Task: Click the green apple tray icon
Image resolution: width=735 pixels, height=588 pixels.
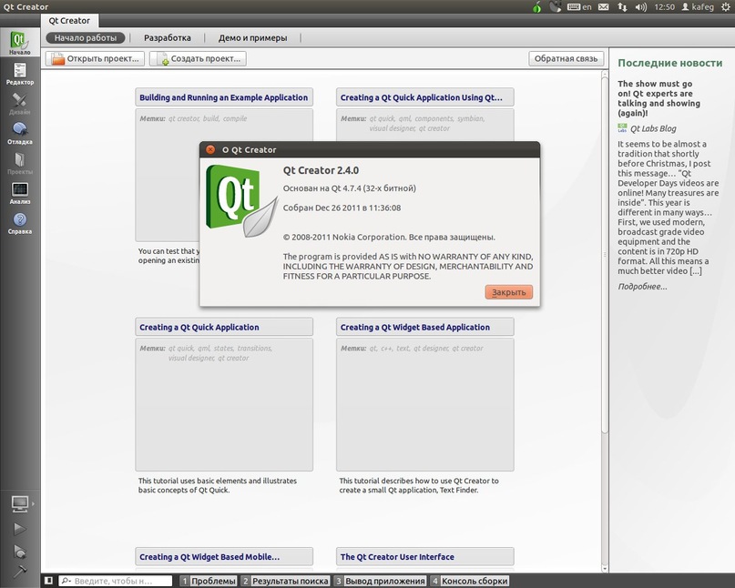Action: pos(536,7)
